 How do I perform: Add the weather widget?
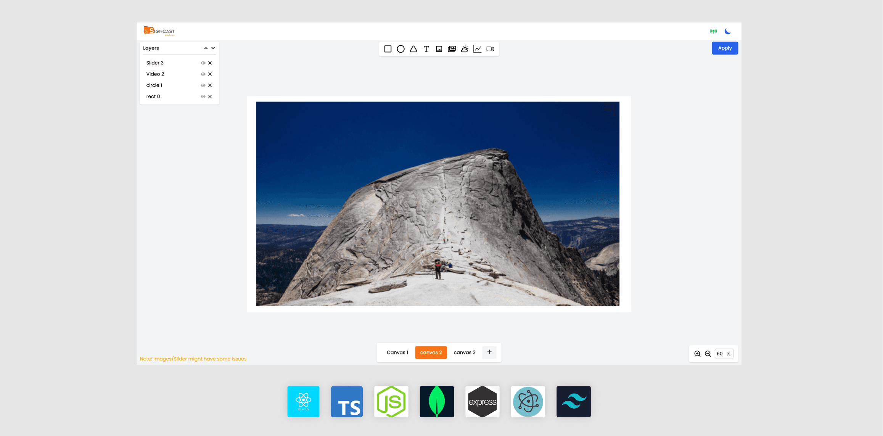pos(465,49)
